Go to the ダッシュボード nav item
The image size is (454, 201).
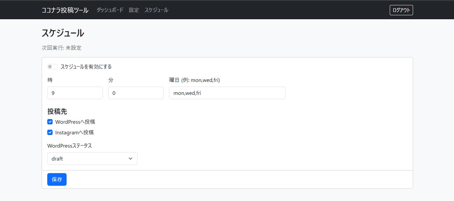tap(110, 10)
